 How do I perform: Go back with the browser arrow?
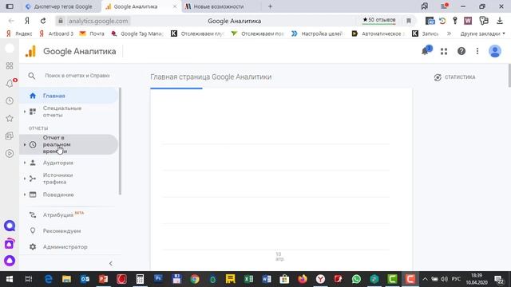[x=11, y=21]
